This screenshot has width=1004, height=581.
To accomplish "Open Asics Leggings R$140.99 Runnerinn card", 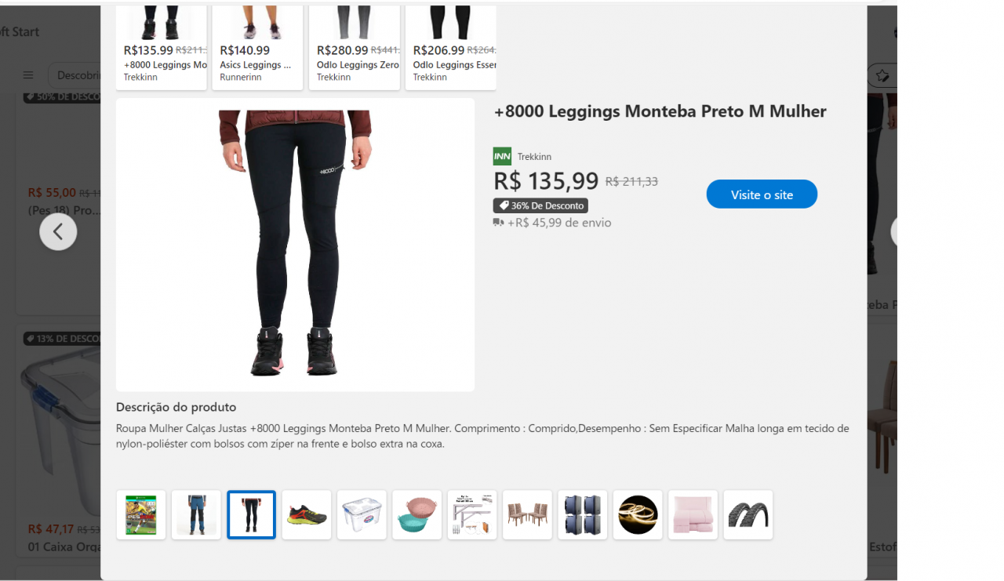I will tap(257, 47).
